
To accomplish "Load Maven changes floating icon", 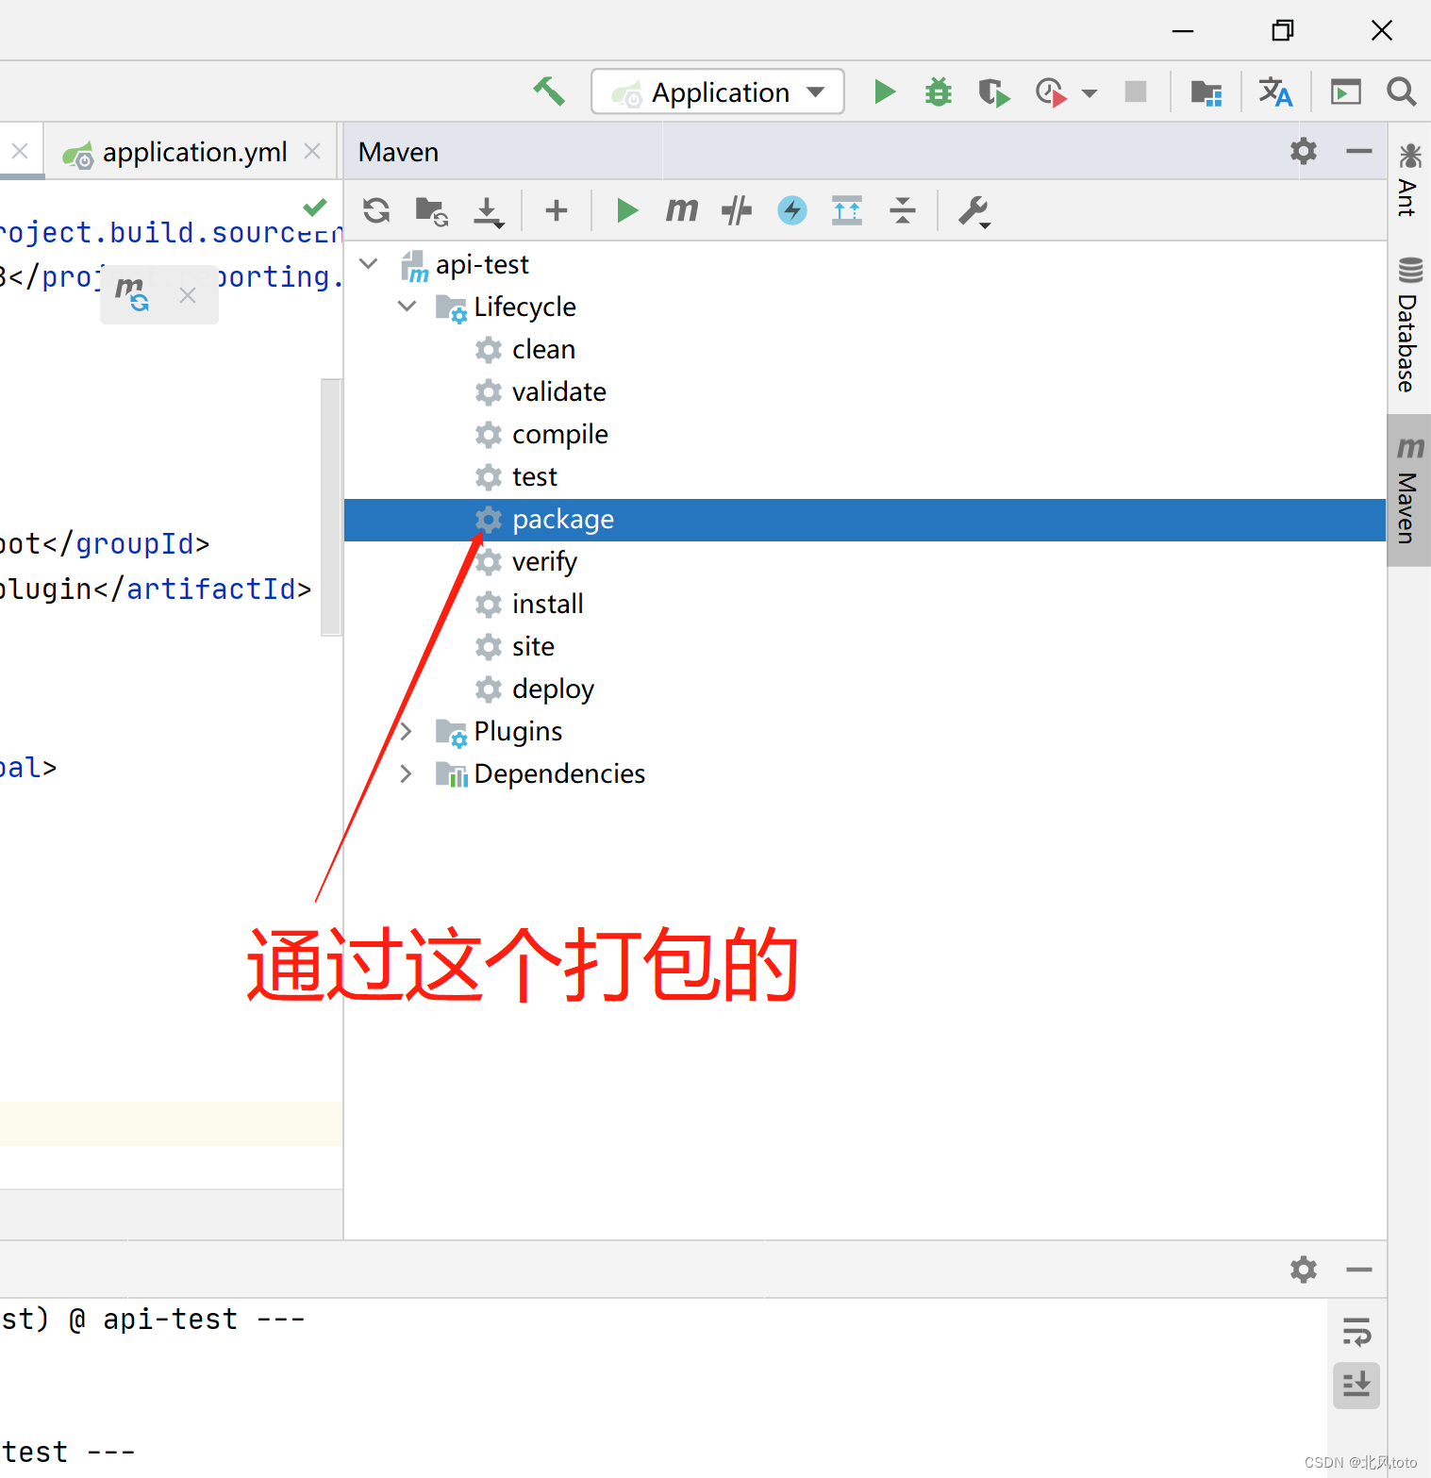I will click(132, 294).
